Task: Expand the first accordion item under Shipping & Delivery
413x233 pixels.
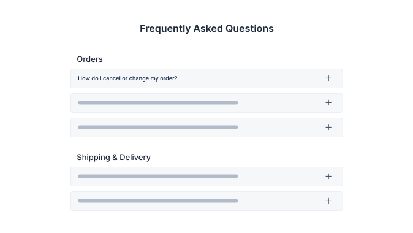Action: pyautogui.click(x=206, y=177)
